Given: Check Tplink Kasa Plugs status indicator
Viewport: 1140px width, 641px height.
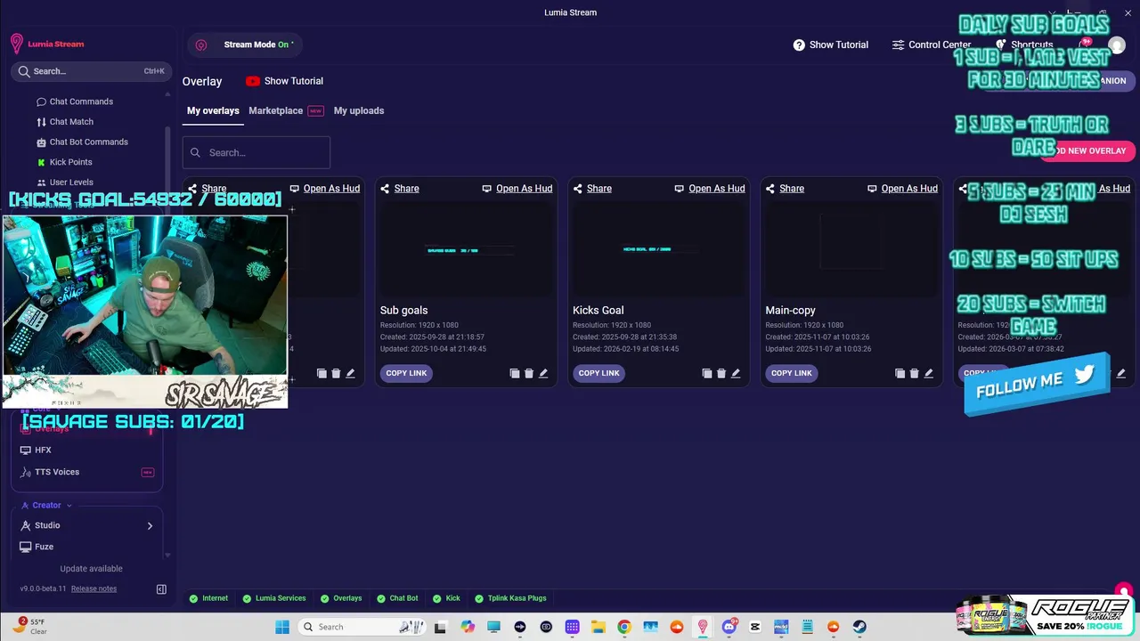Looking at the screenshot, I should pos(510,598).
